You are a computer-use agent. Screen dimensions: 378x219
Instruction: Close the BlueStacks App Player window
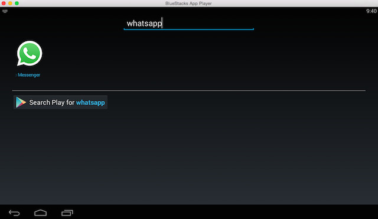coord(4,4)
